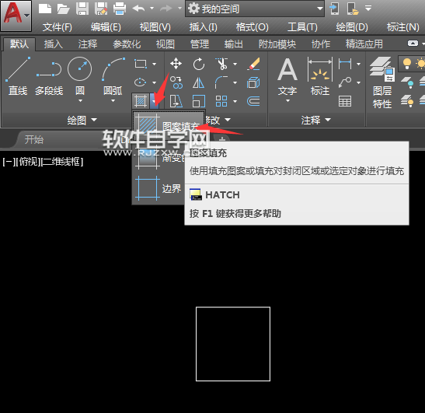Viewport: 425px width, 413px height.
Task: Open an existing file with folder icon
Action: point(63,9)
